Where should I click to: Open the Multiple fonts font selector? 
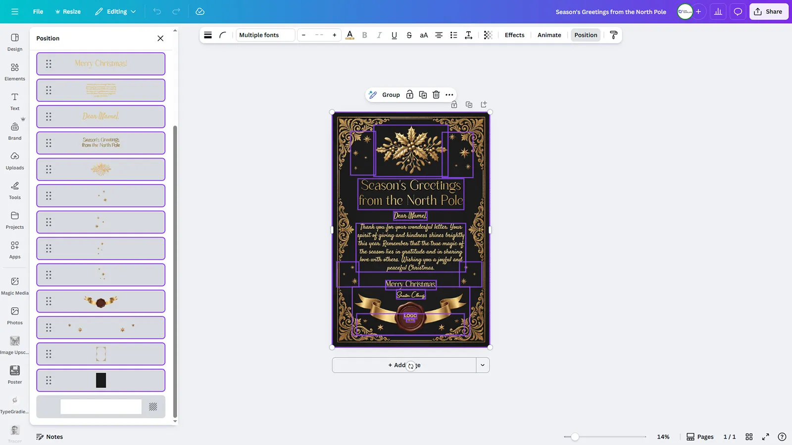[x=265, y=35]
